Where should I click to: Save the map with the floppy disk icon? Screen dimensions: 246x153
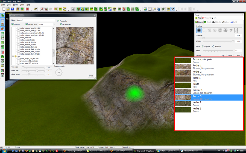[12, 9]
